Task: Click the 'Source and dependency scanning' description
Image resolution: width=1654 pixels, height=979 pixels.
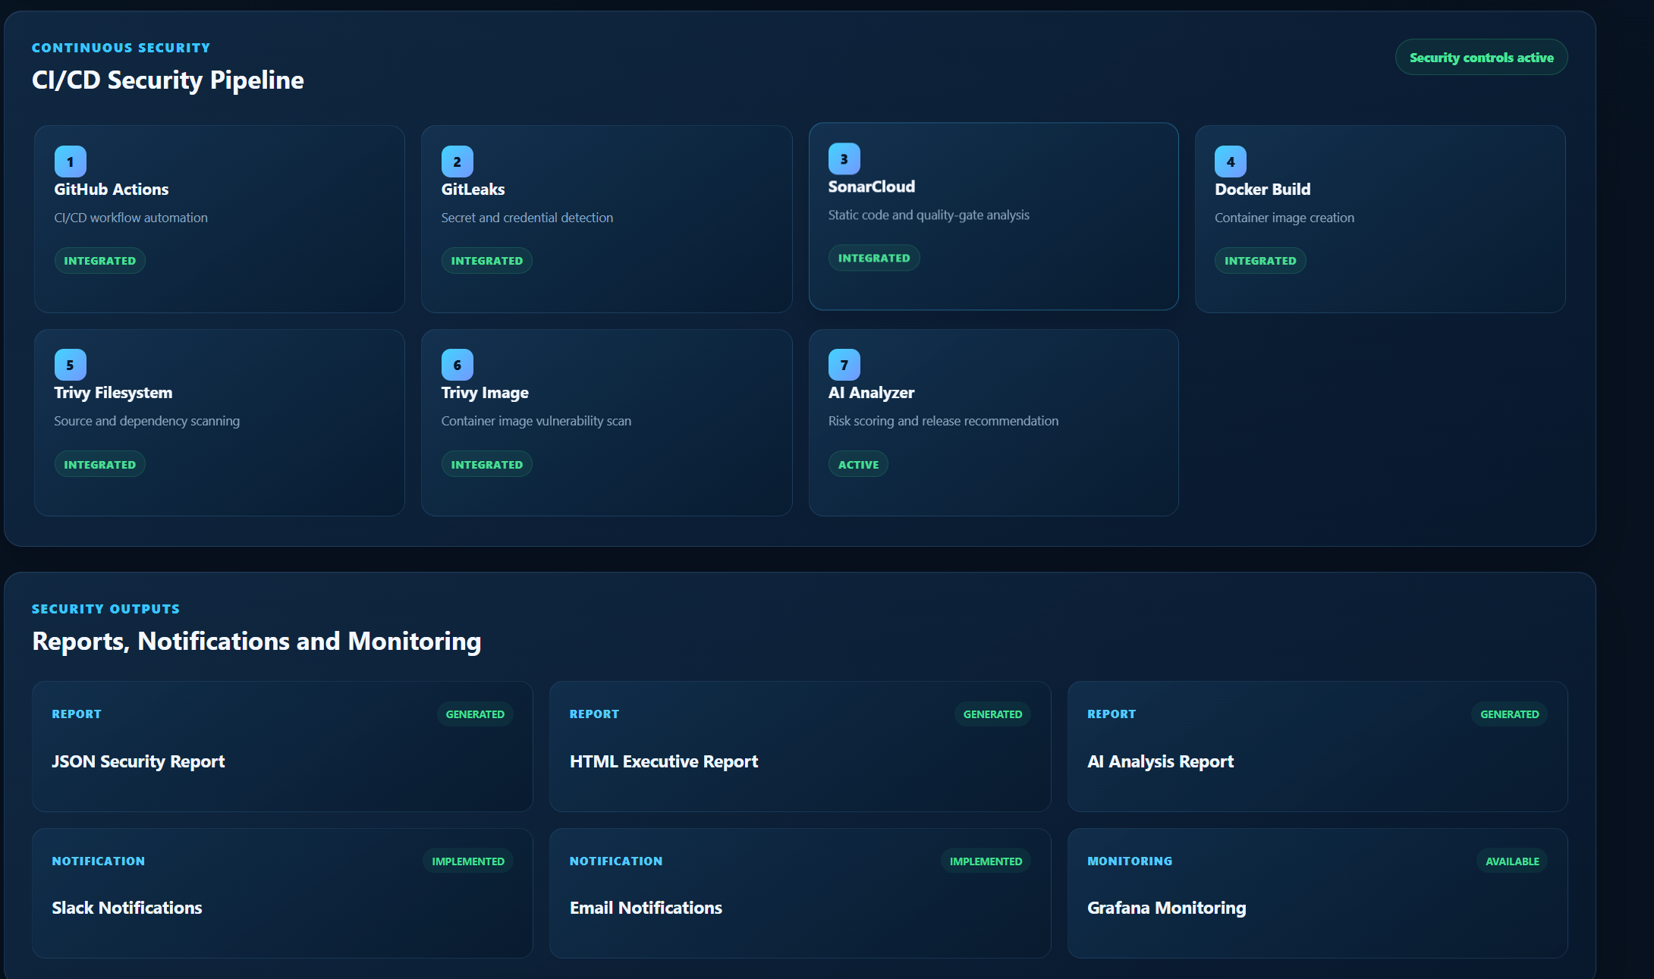Action: click(x=146, y=421)
